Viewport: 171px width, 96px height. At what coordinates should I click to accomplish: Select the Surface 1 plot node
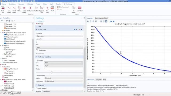[x=9, y=82]
